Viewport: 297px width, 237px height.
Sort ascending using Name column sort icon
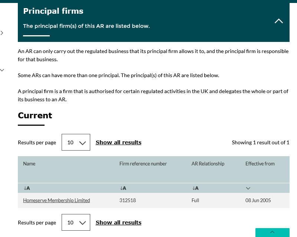(26, 188)
